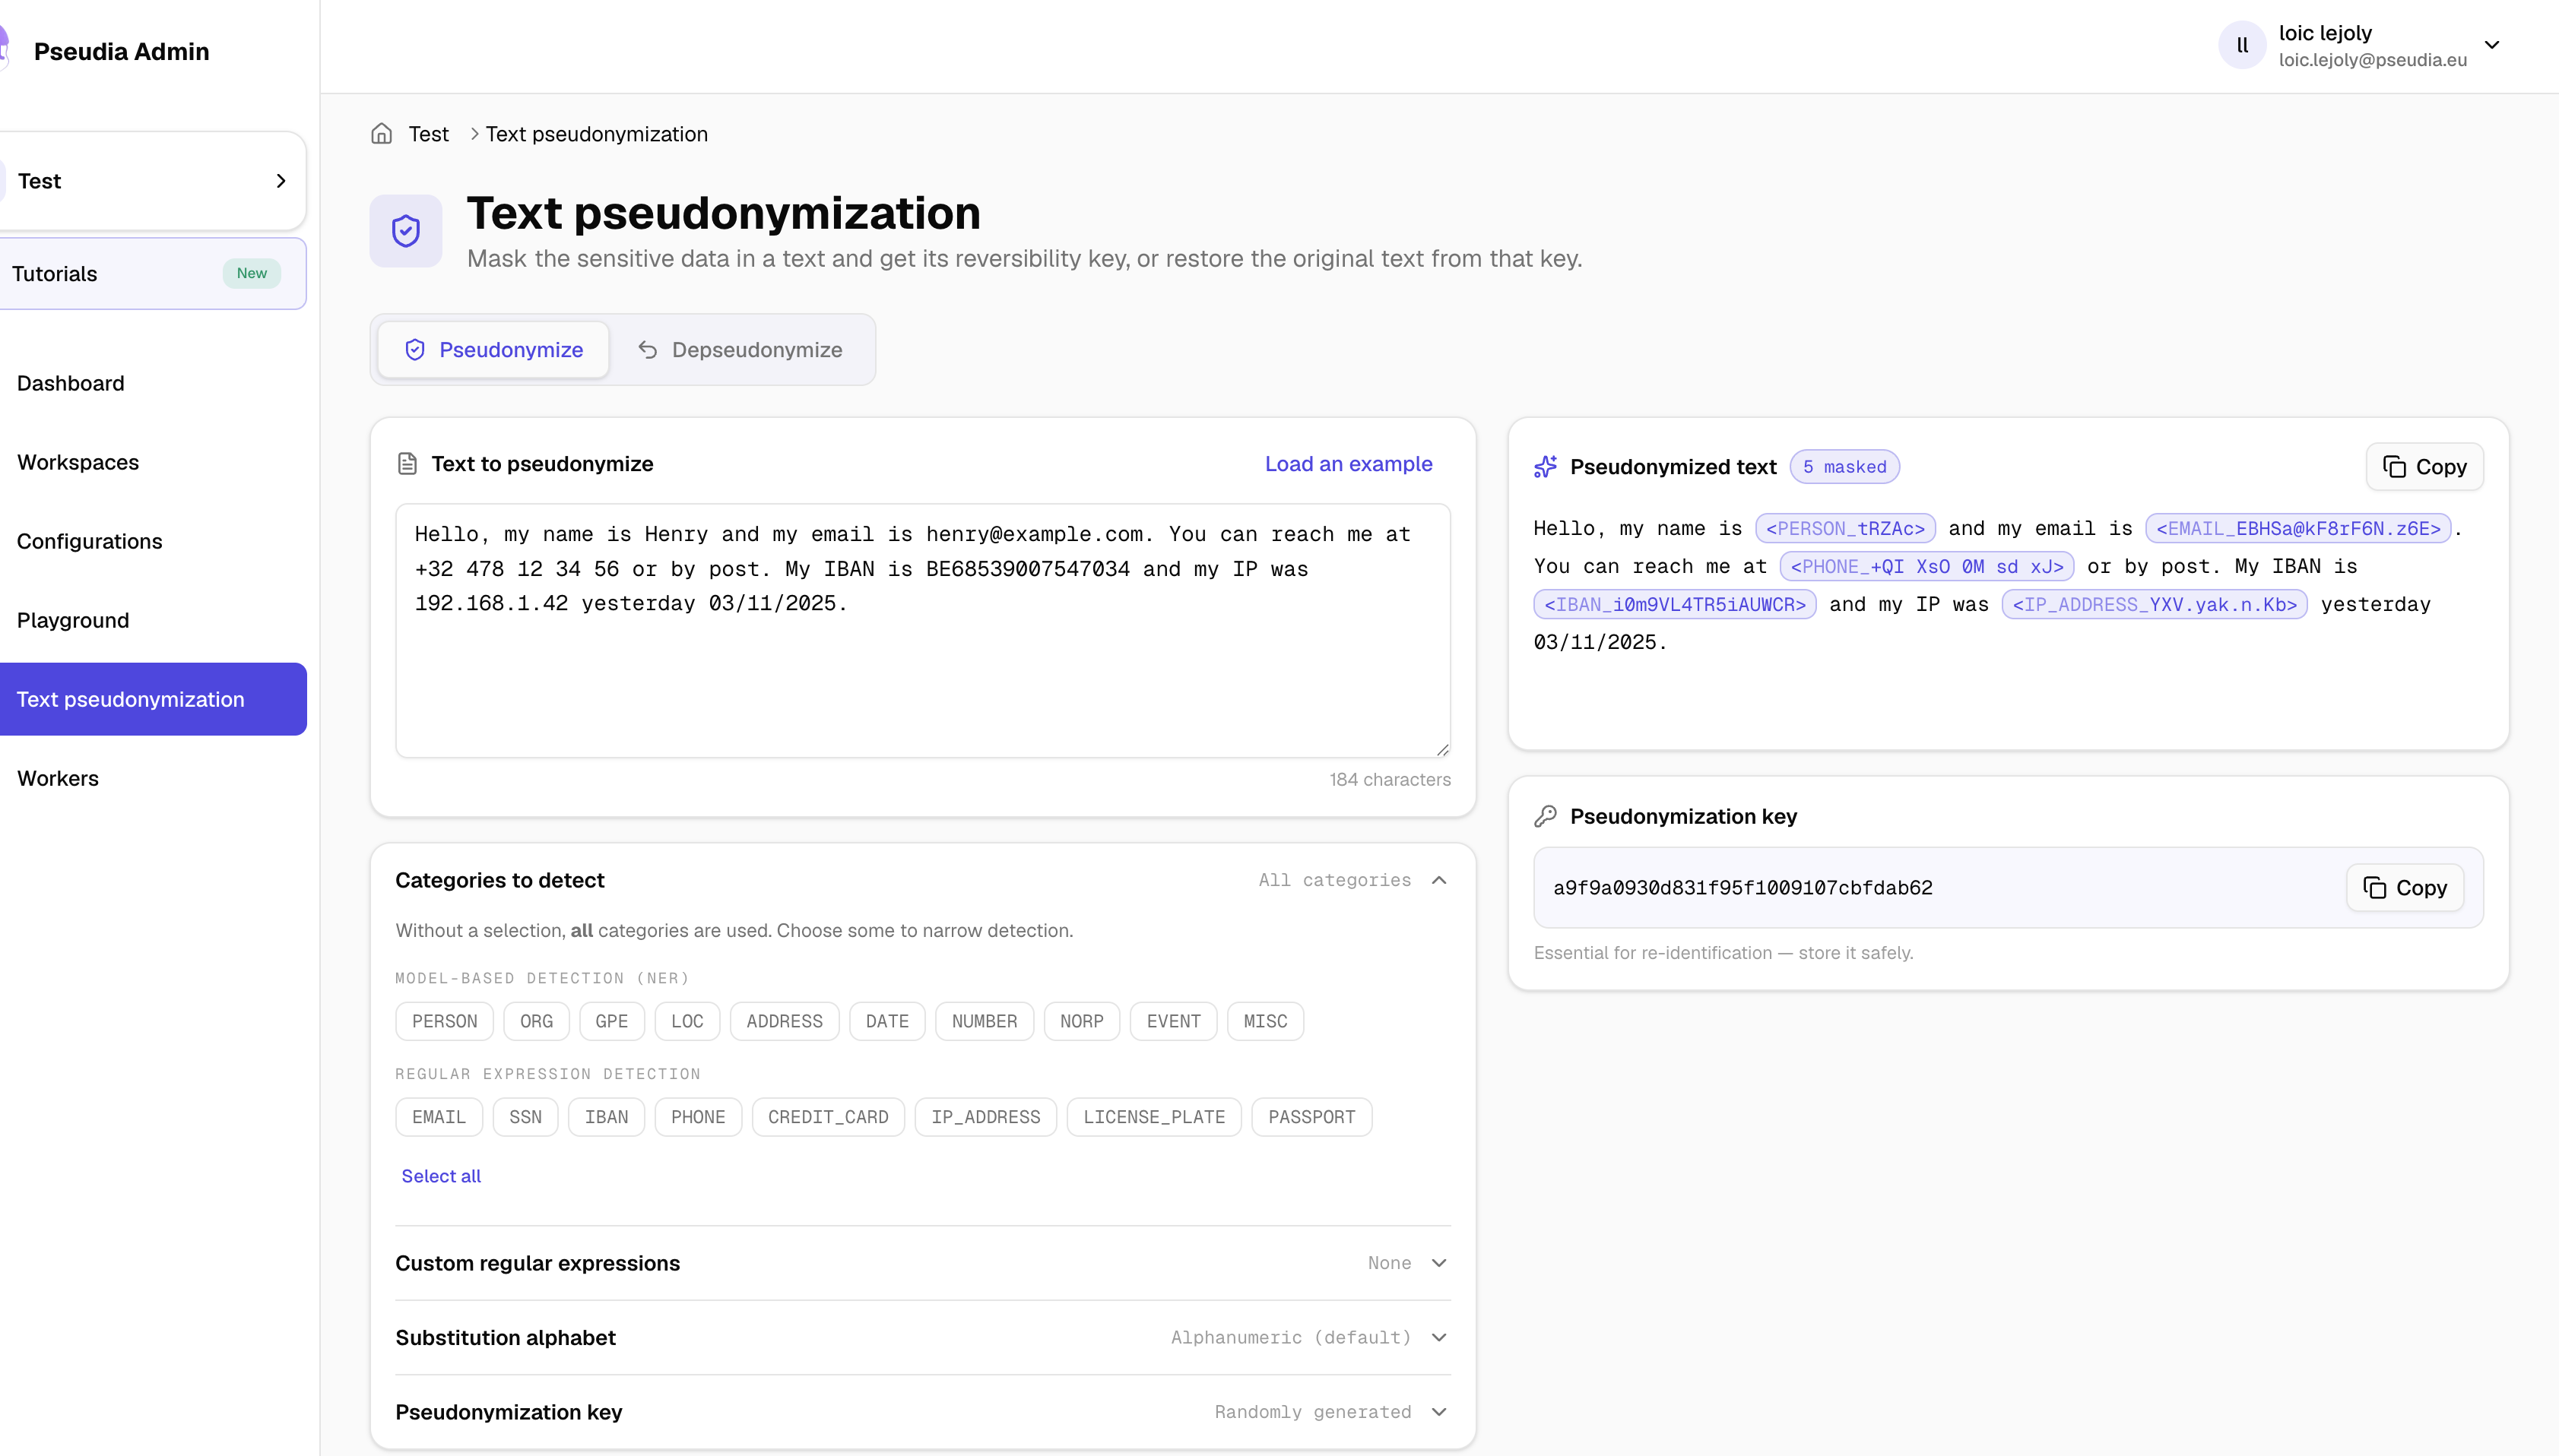The width and height of the screenshot is (2559, 1456).
Task: Toggle the CREDIT_CARD regex chip
Action: click(829, 1117)
